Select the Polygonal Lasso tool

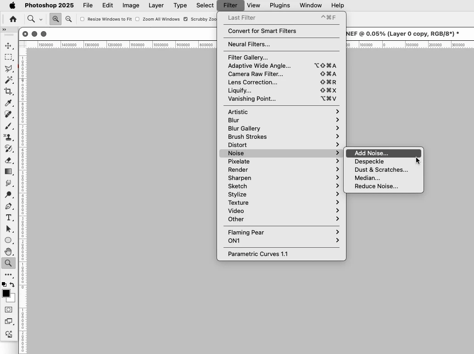(x=8, y=69)
